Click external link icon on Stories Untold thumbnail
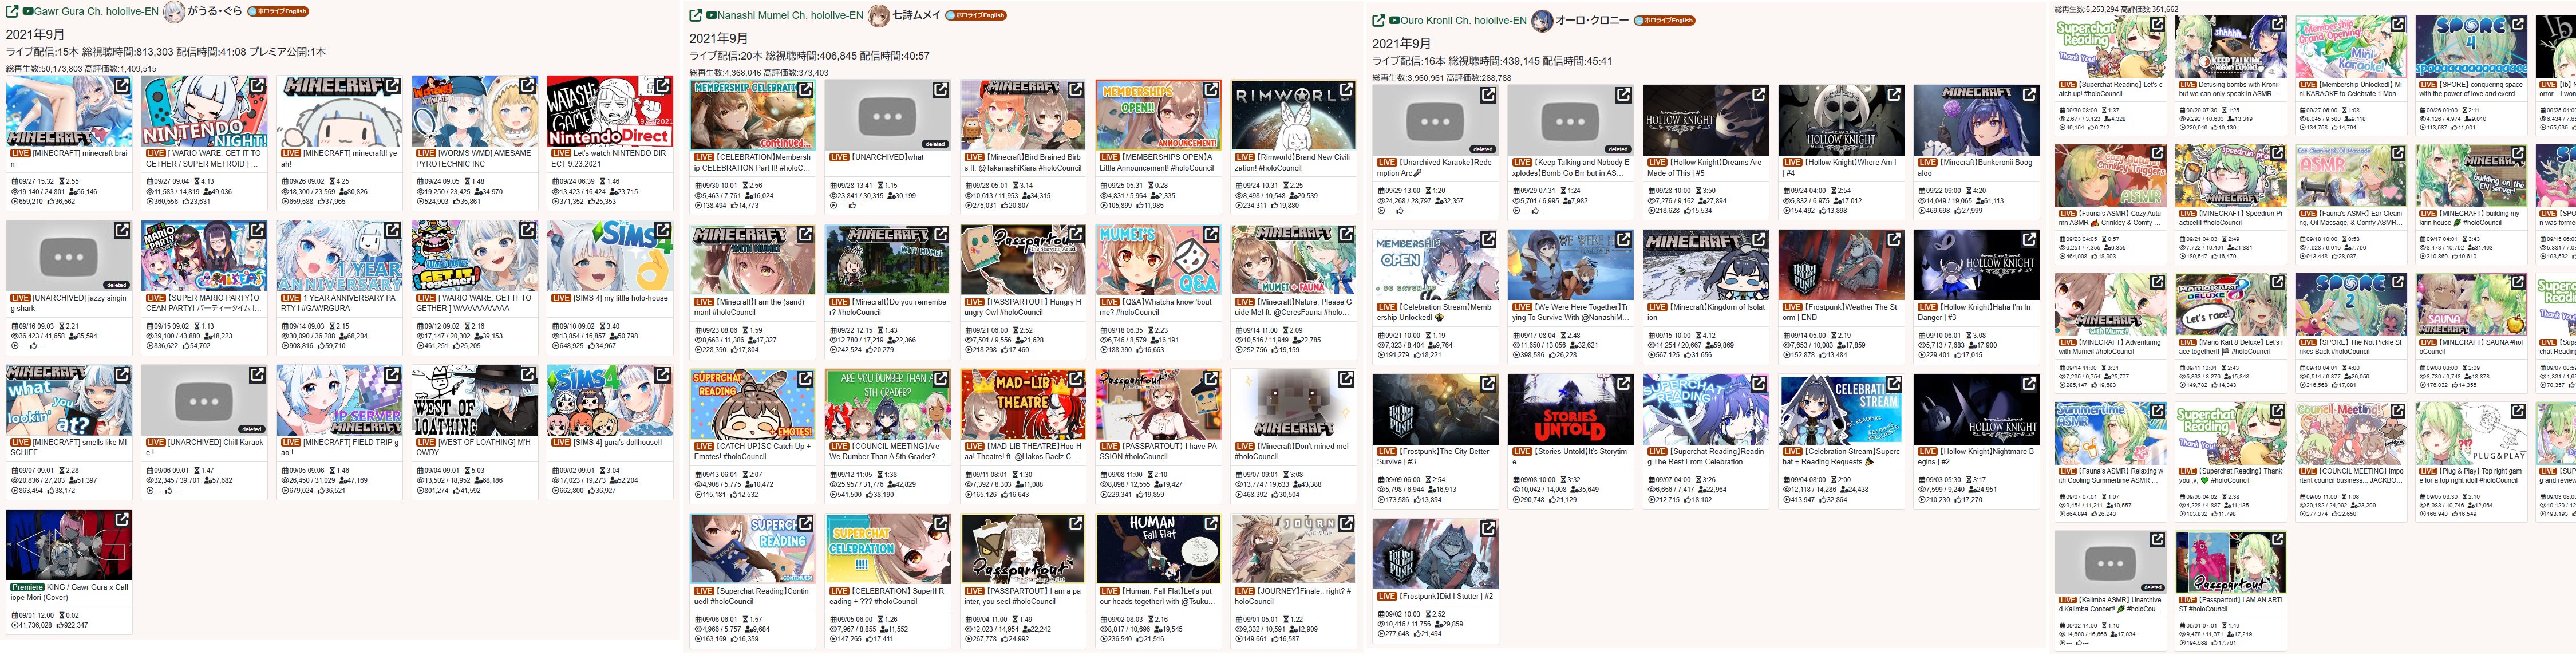The height and width of the screenshot is (655, 2576). tap(1623, 384)
